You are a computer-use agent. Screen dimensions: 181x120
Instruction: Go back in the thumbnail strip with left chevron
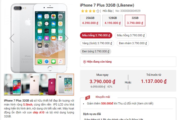7,85
